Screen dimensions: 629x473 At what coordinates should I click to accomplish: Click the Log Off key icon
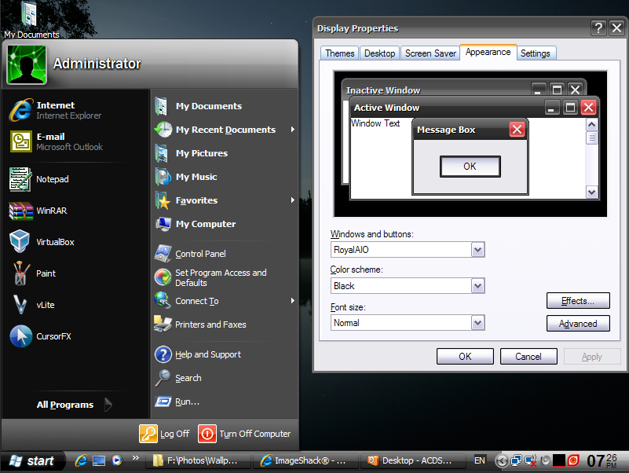148,434
